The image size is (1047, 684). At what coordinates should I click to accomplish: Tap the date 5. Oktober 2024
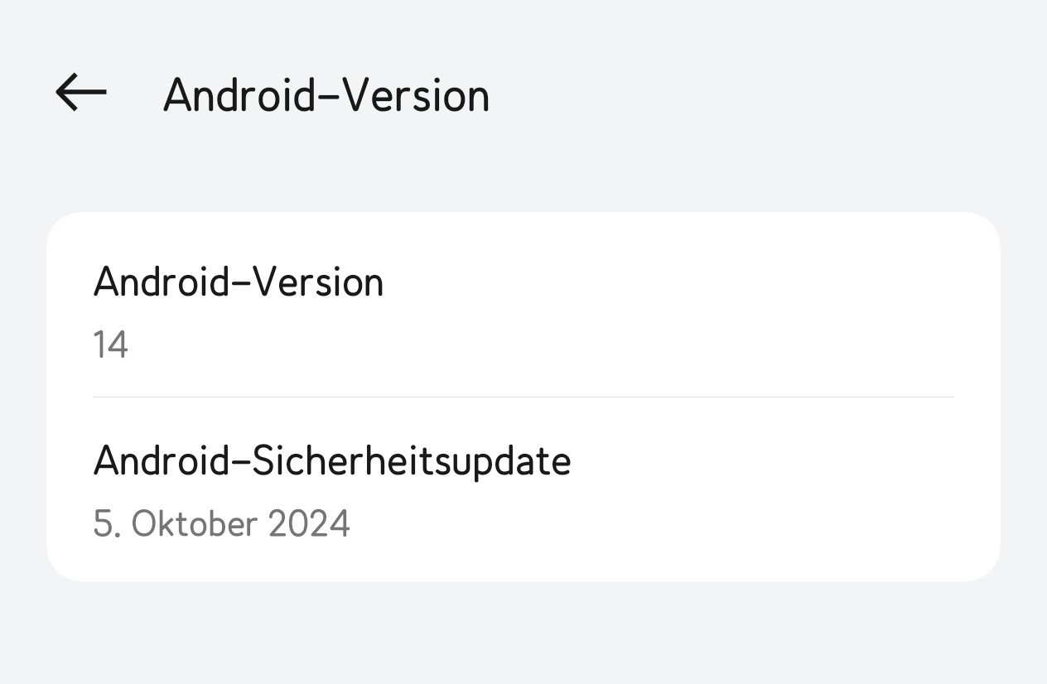pyautogui.click(x=221, y=524)
